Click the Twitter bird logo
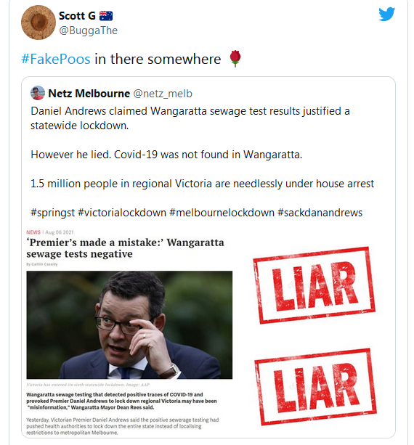 tap(386, 14)
